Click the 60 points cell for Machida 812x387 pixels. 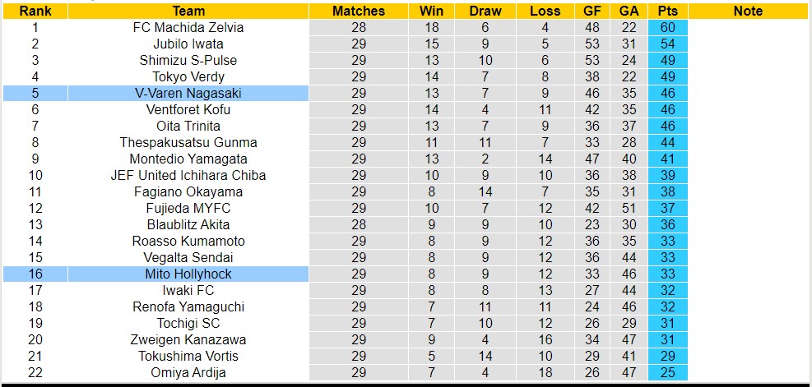click(668, 27)
